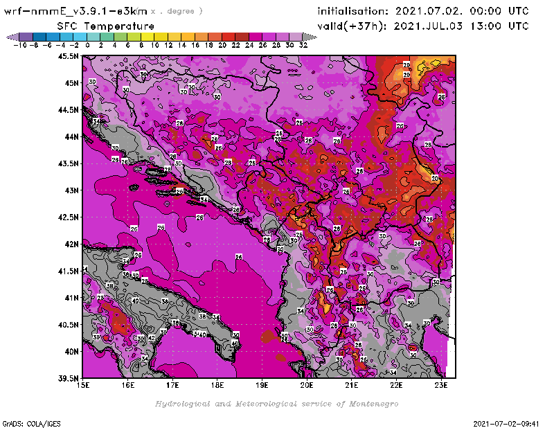Viewport: 554px width, 428px height.
Task: Click the '45N' latitude axis label
Action: point(71,83)
